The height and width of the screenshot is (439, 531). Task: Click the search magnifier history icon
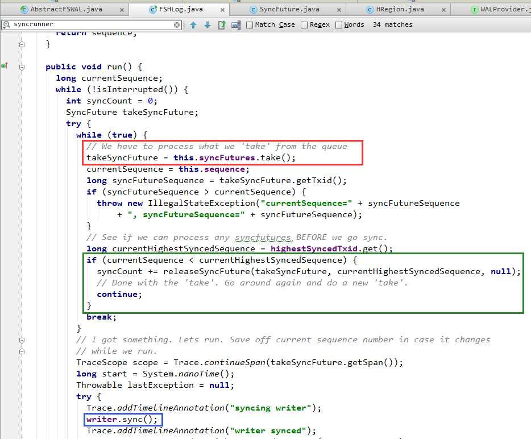click(x=6, y=24)
